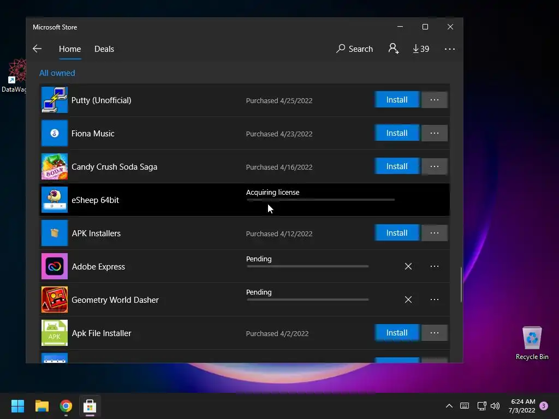Click the Store window vertical scrollbar
559x419 pixels.
[461, 285]
